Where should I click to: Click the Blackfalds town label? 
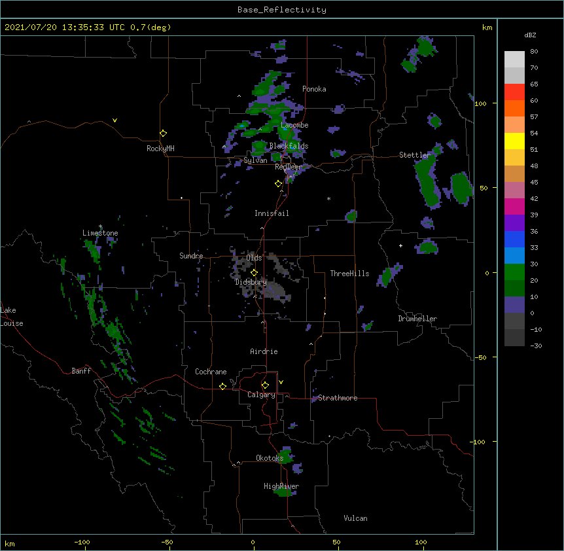[289, 146]
